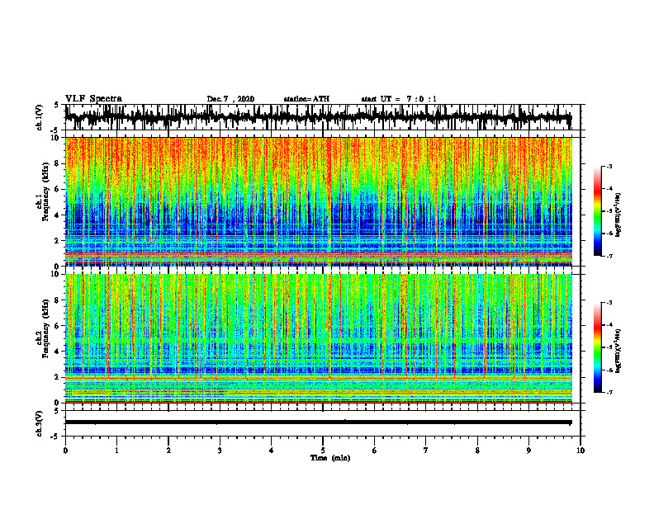Viewport: 654px width, 505px height.
Task: Click the -3 label on the ch.1 colorbar
Action: click(x=609, y=166)
